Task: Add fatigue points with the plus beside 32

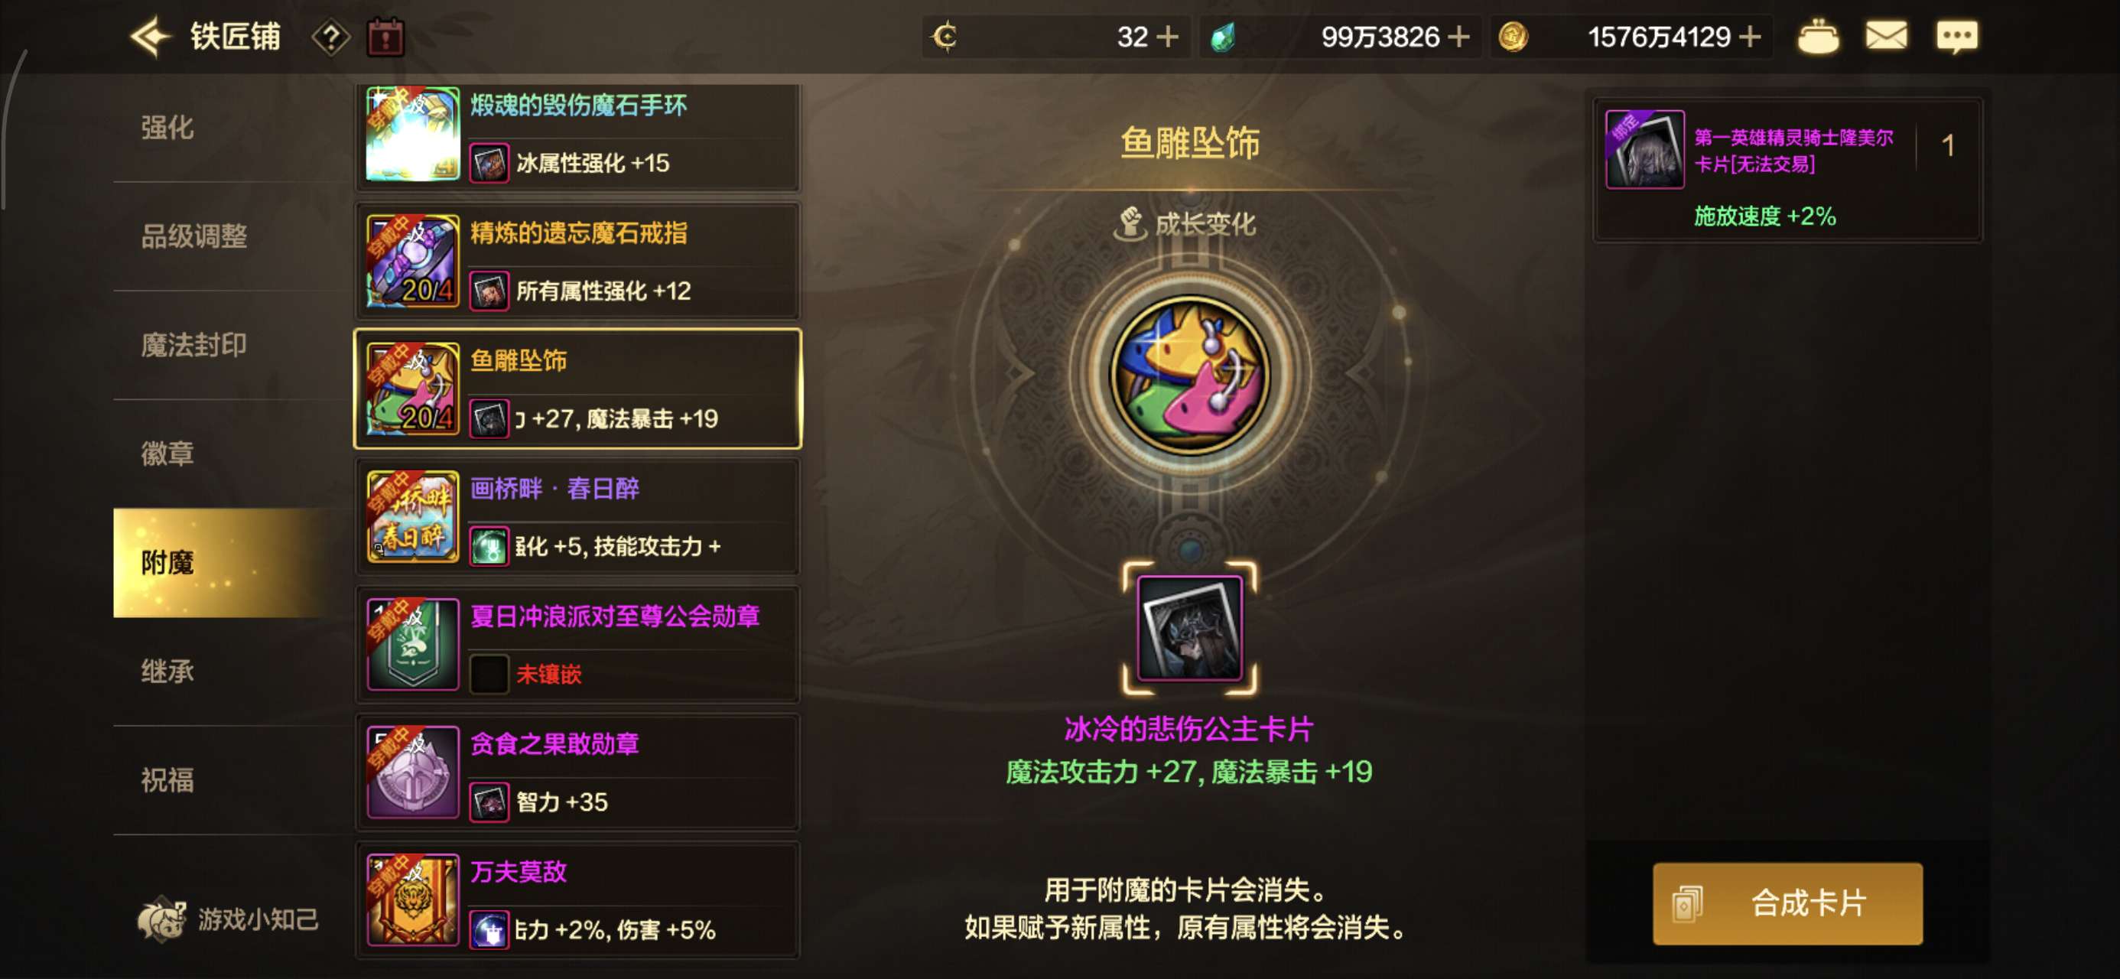Action: (x=1167, y=37)
